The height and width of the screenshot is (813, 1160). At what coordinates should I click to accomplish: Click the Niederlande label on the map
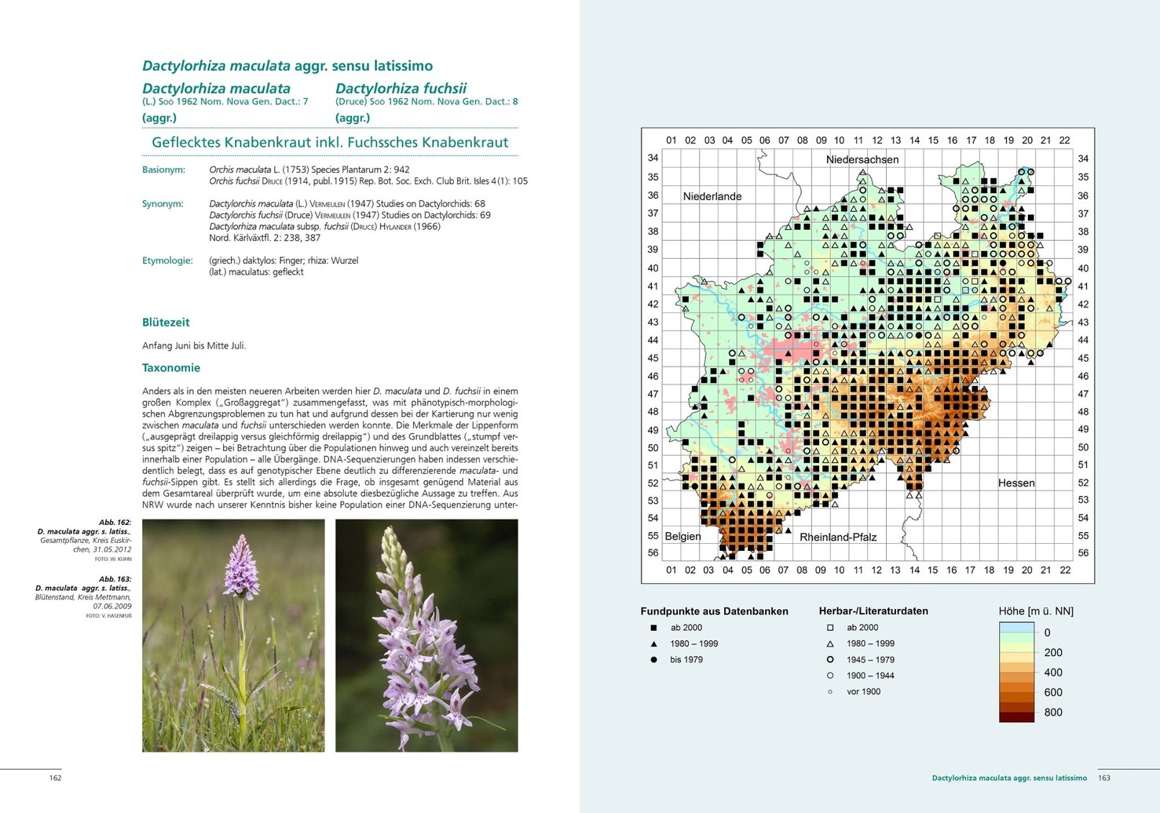click(712, 196)
